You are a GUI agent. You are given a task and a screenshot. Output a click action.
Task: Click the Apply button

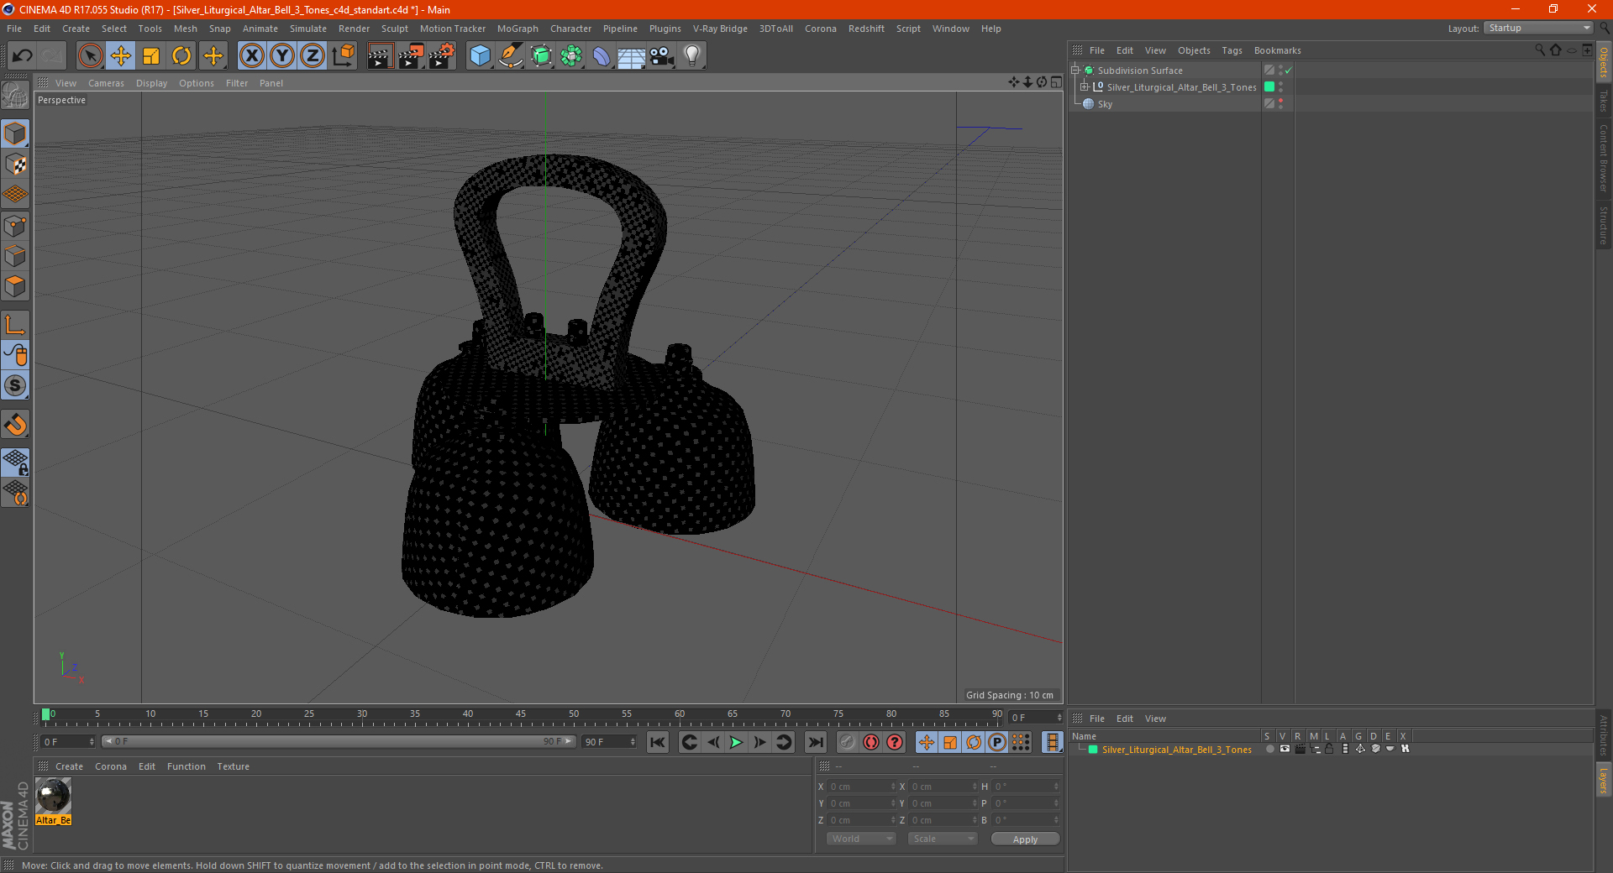point(1025,839)
